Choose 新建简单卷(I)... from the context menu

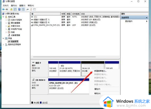pos(100,71)
